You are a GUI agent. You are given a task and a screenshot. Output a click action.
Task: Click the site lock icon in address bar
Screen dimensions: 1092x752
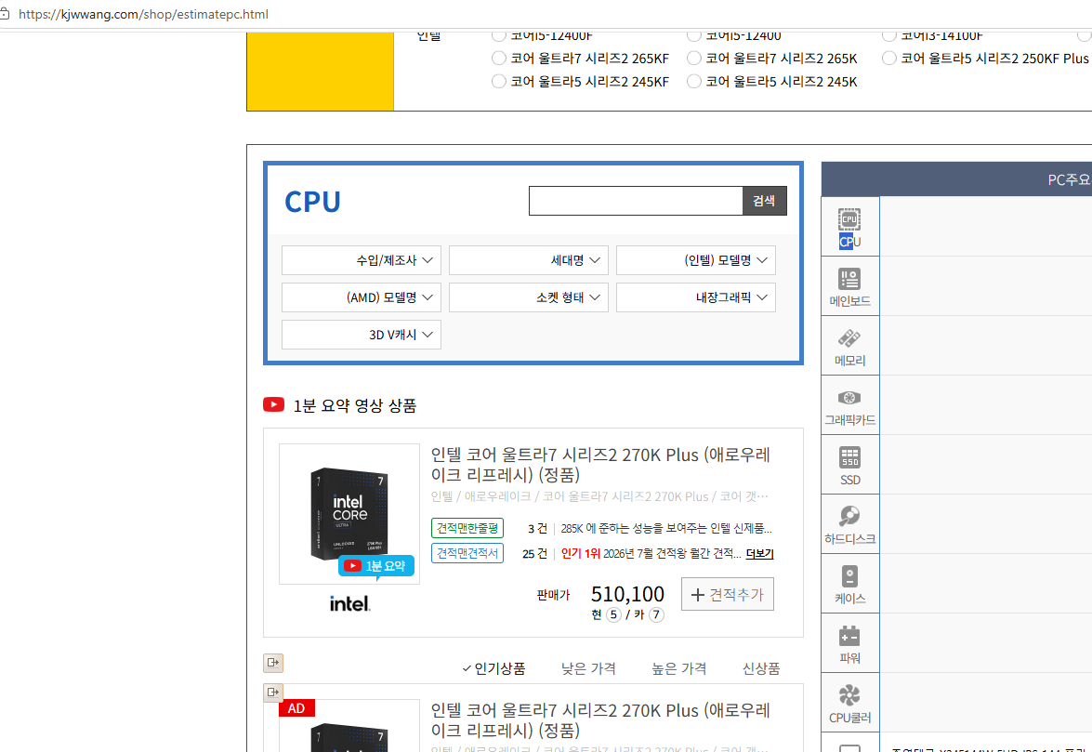pos(4,14)
